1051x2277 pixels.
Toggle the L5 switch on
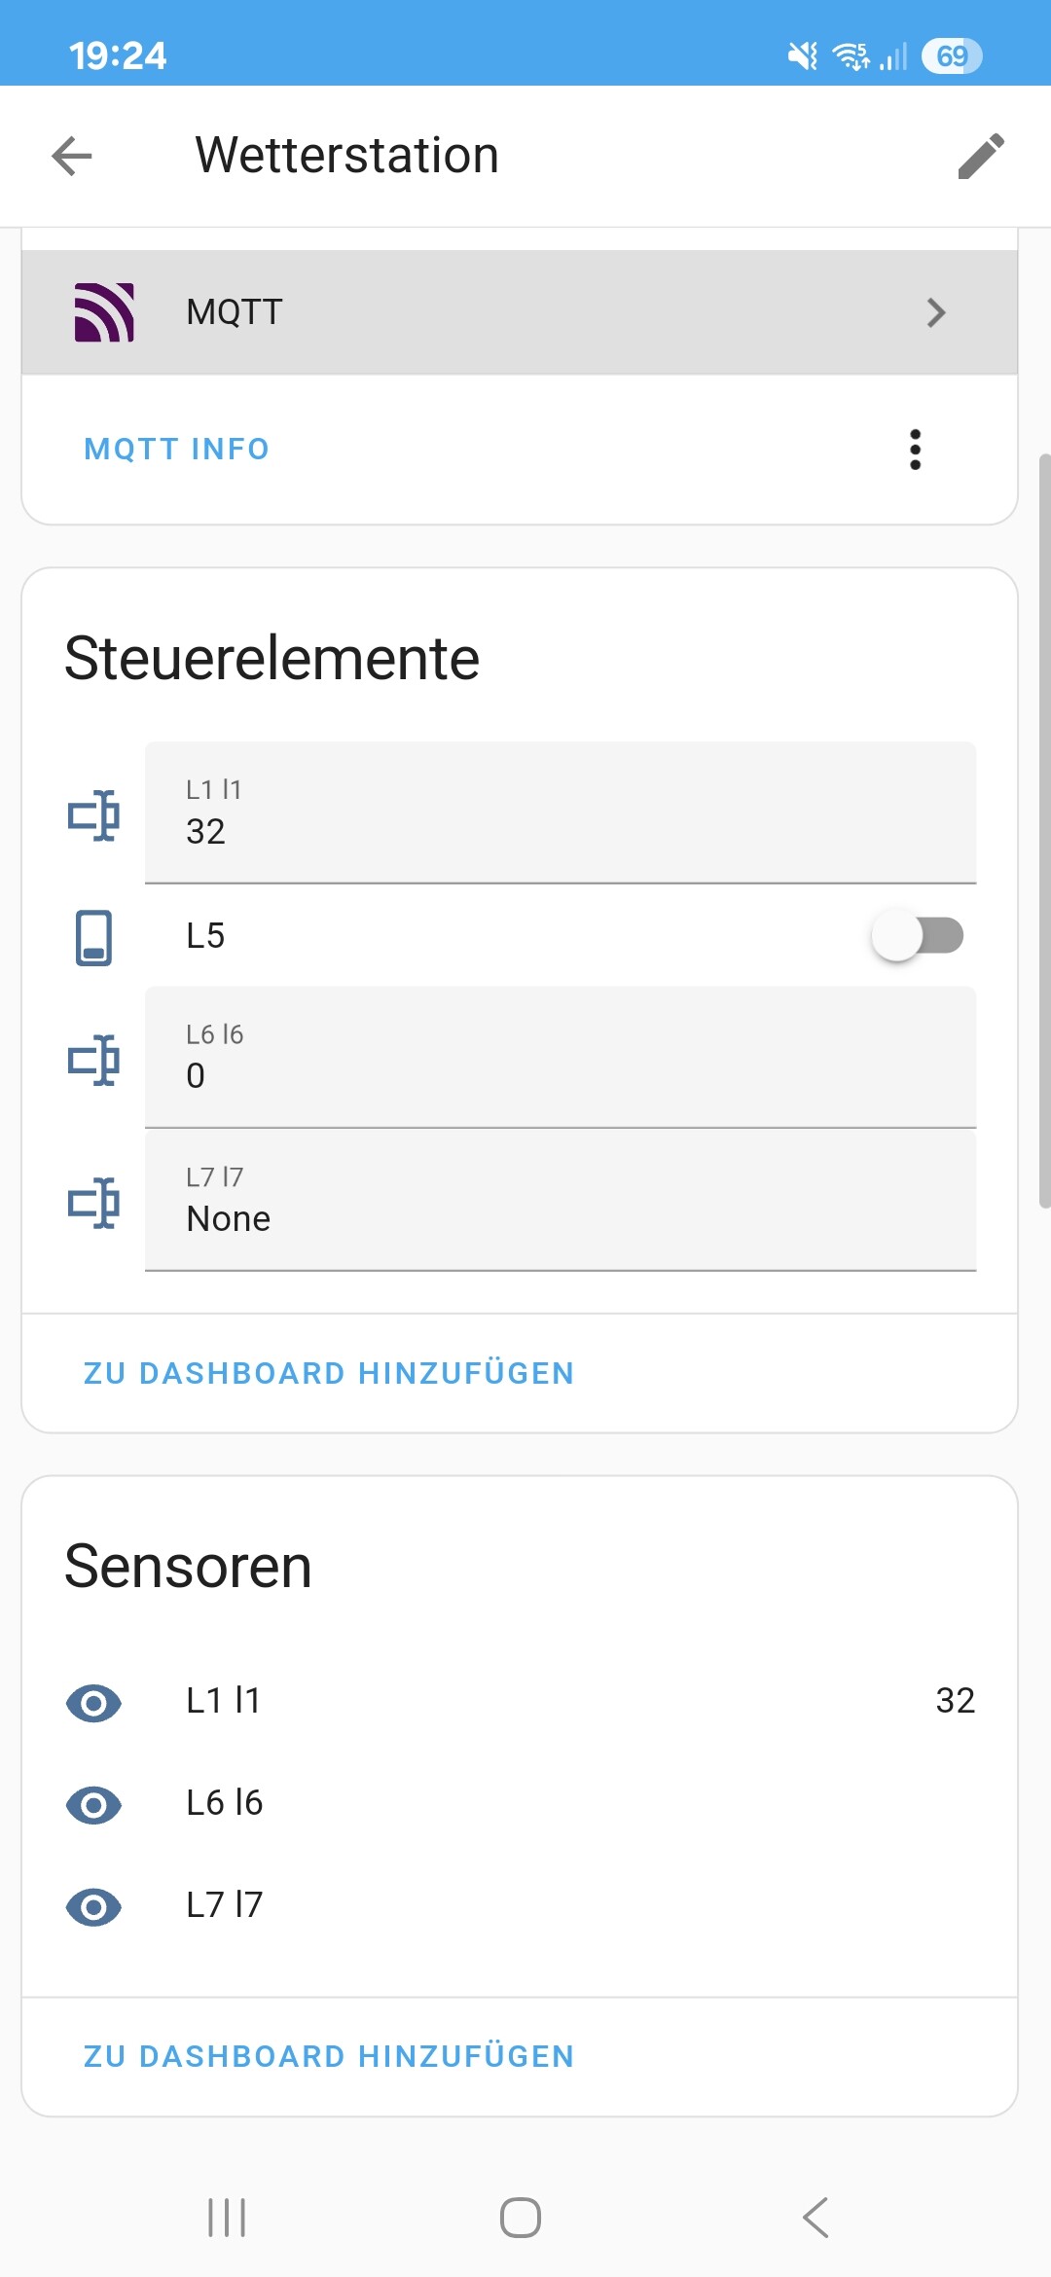919,935
